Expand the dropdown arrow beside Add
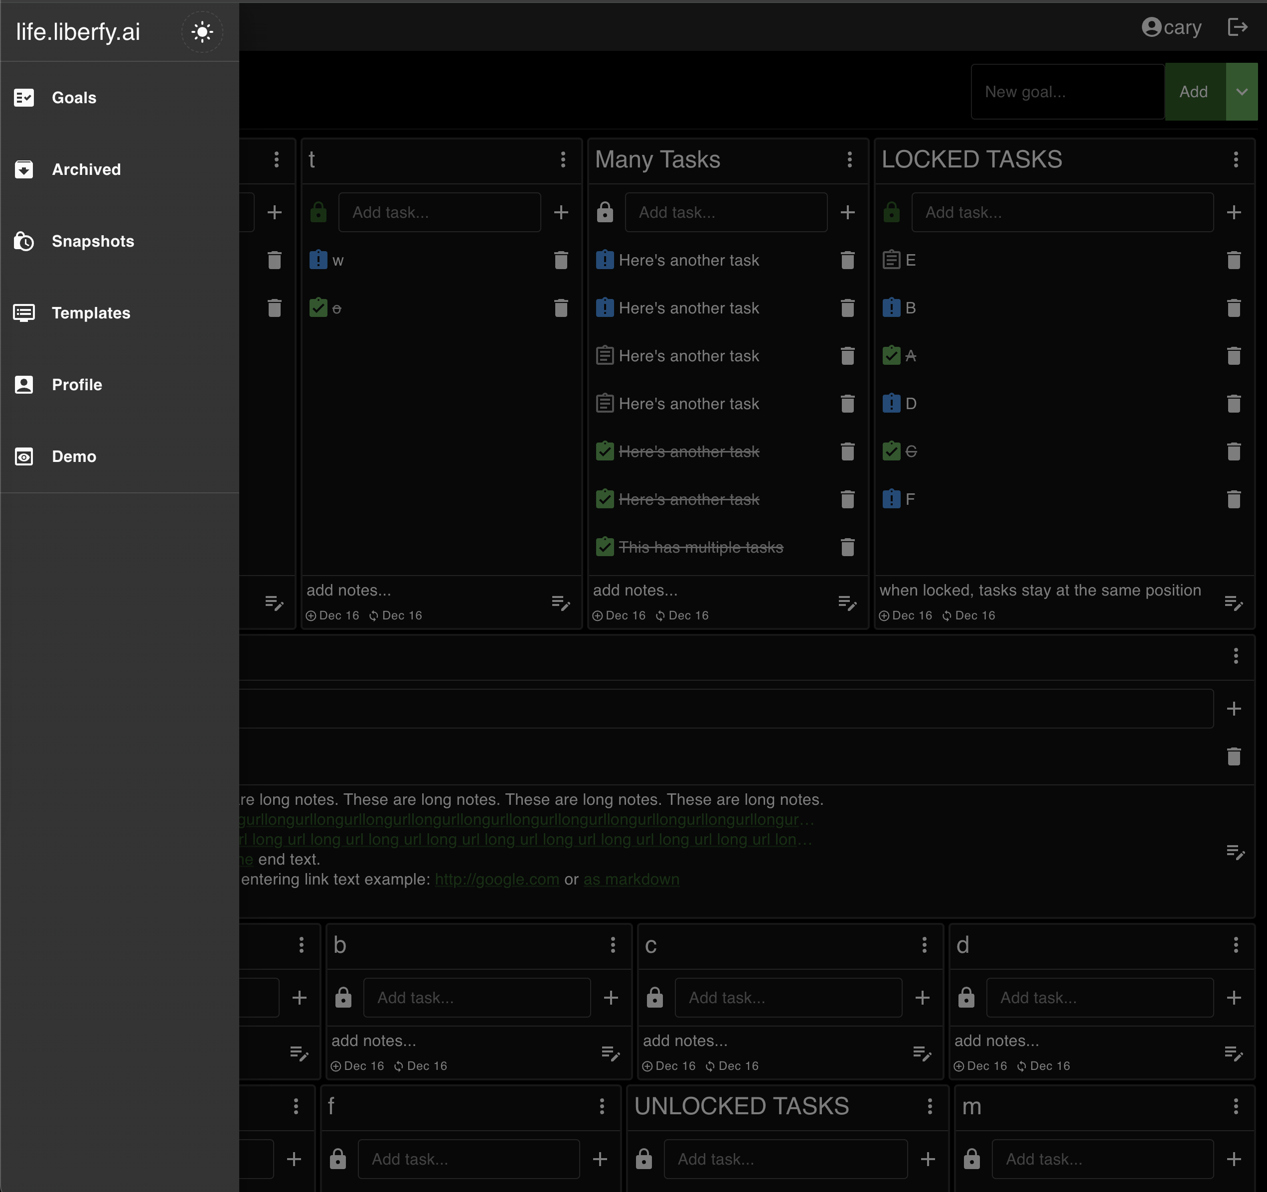This screenshot has width=1267, height=1192. click(1242, 92)
